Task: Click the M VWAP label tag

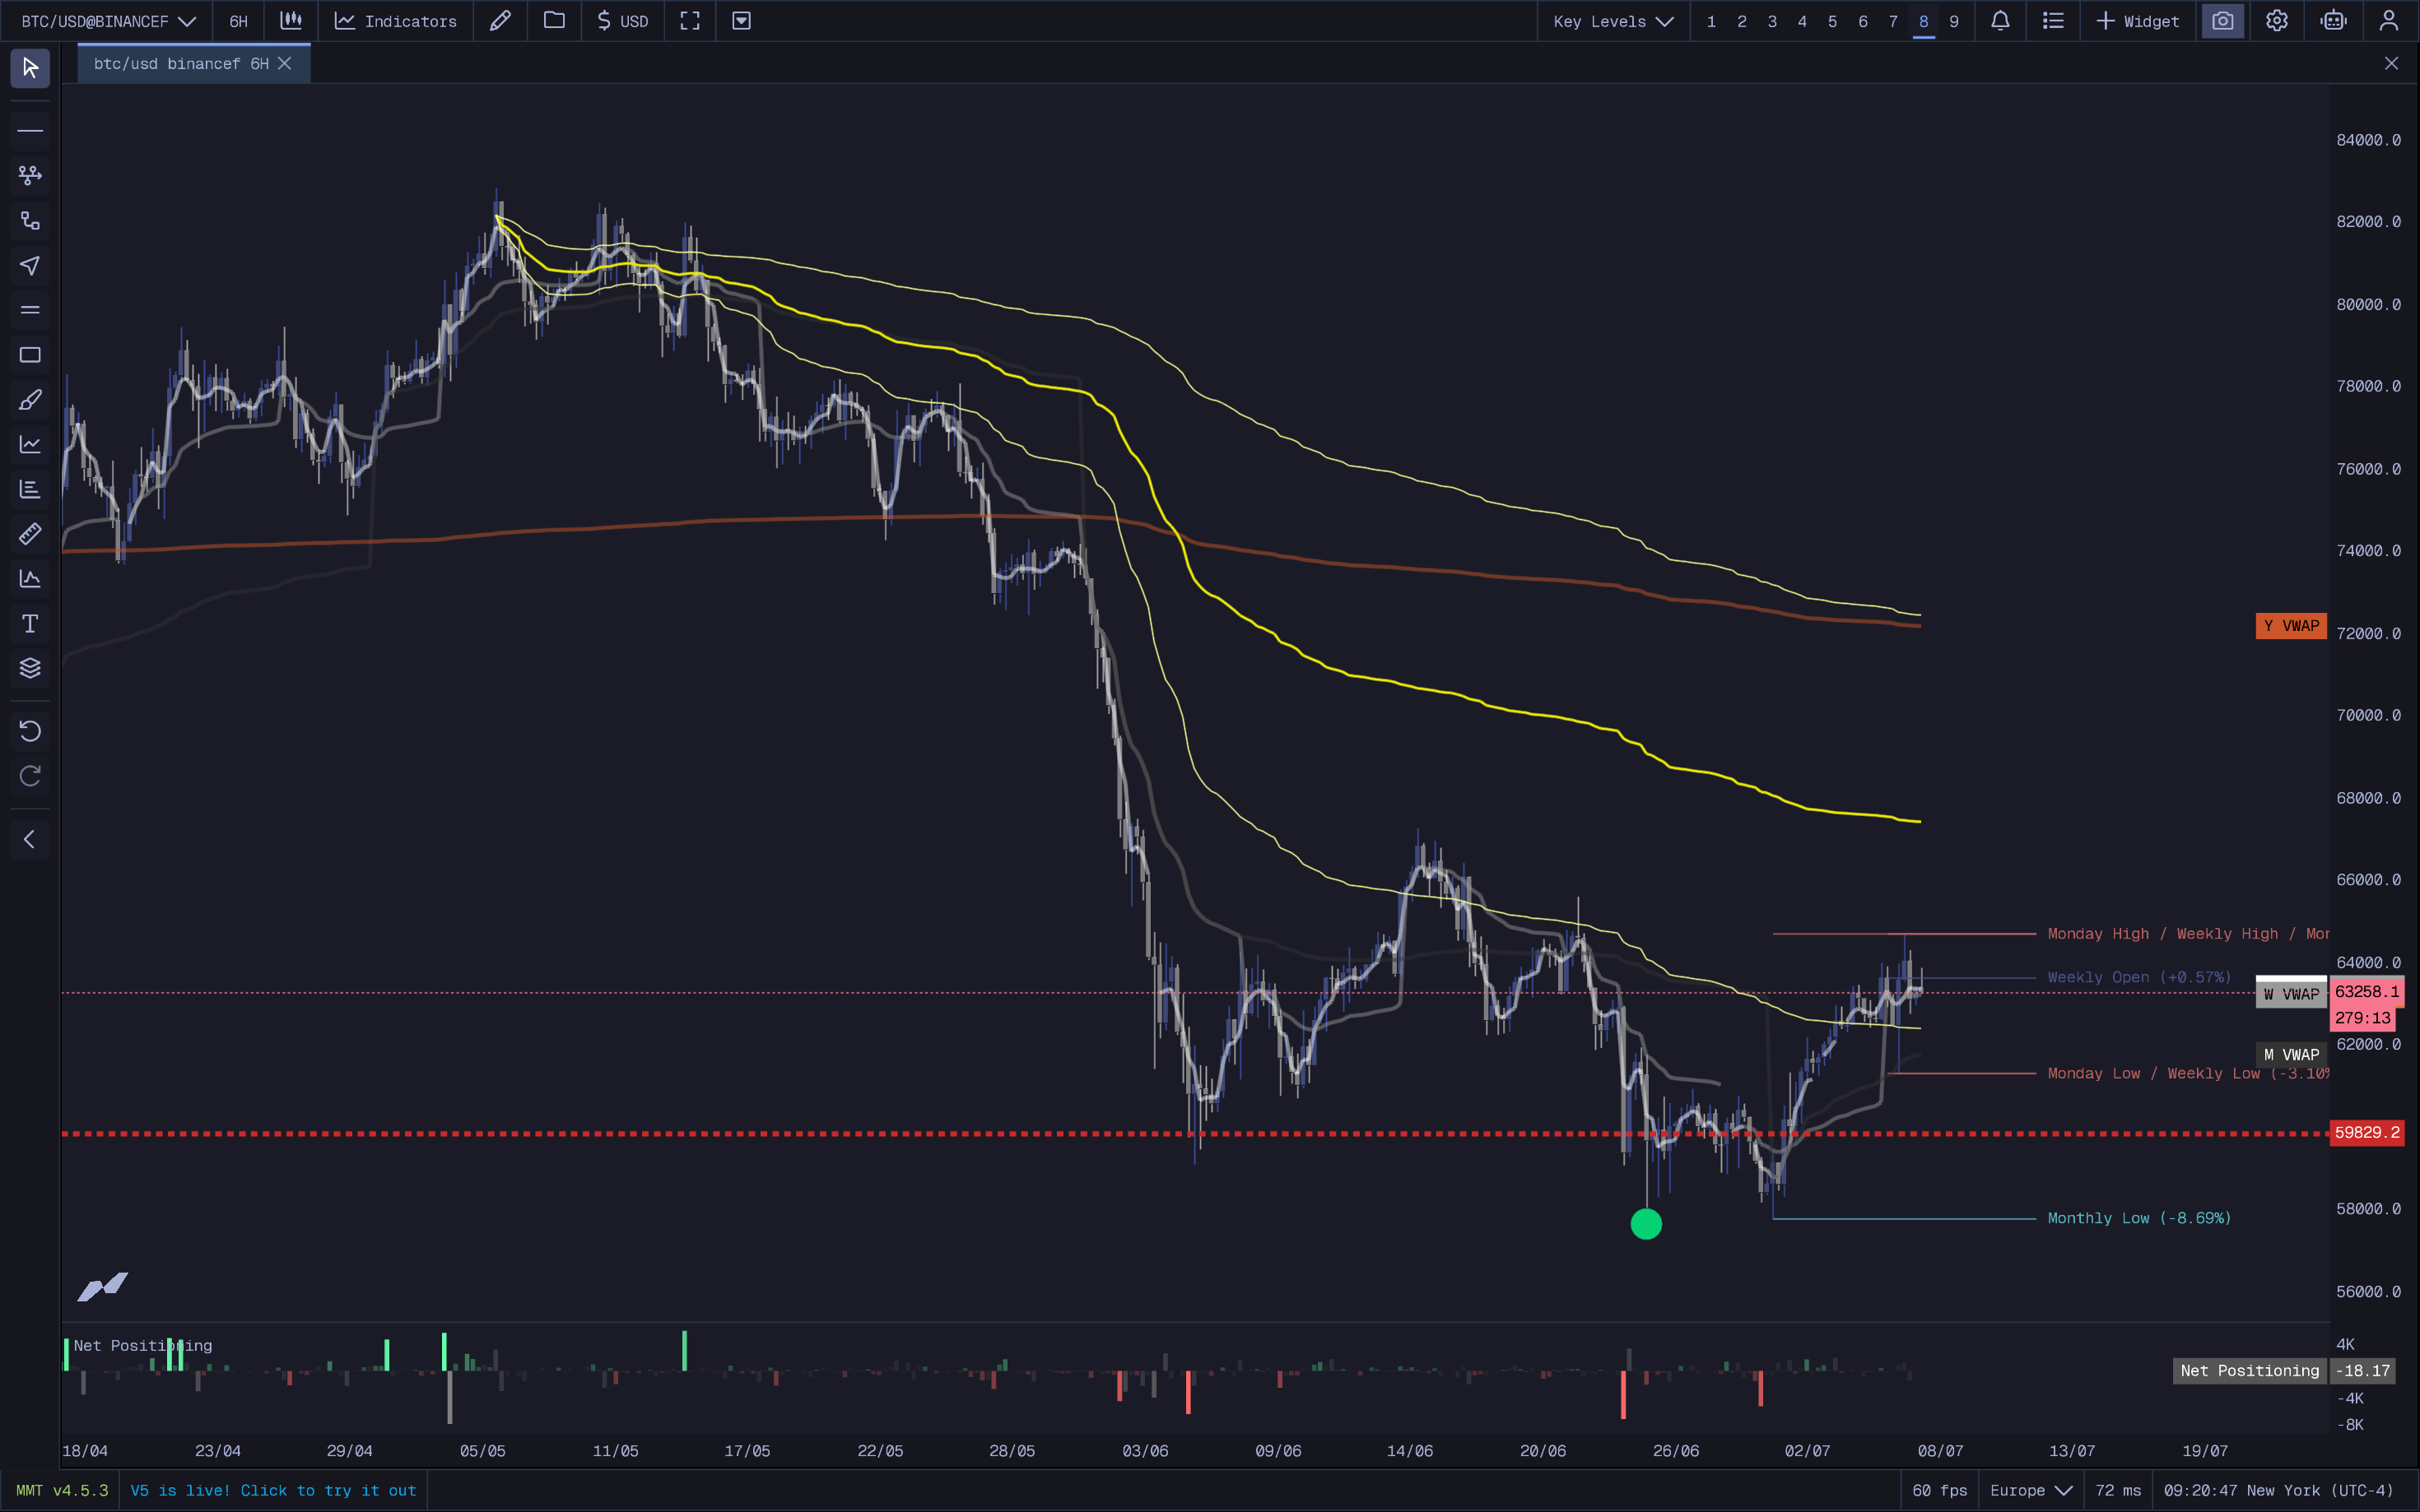Action: [2291, 1054]
